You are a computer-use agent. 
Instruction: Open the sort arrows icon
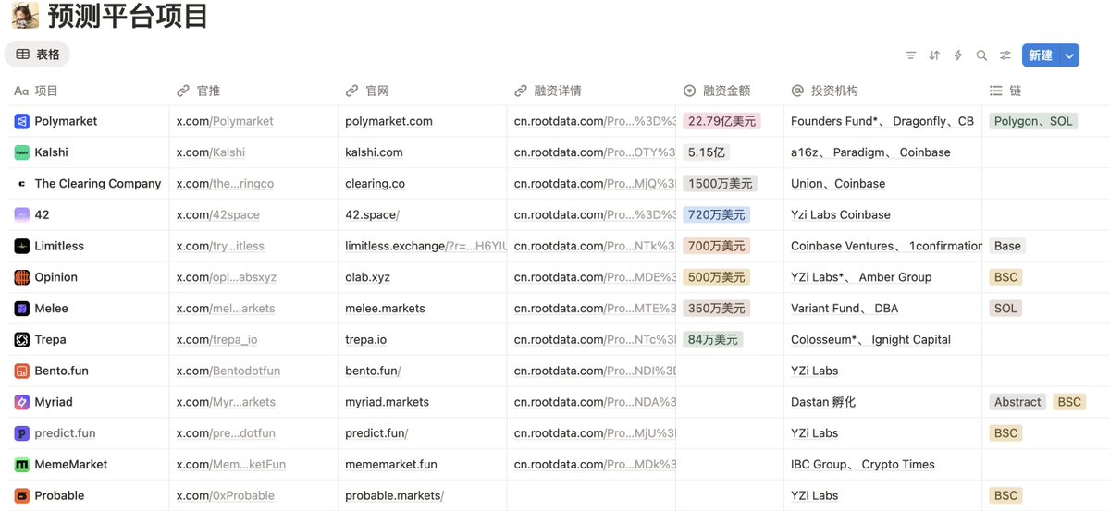pos(934,55)
